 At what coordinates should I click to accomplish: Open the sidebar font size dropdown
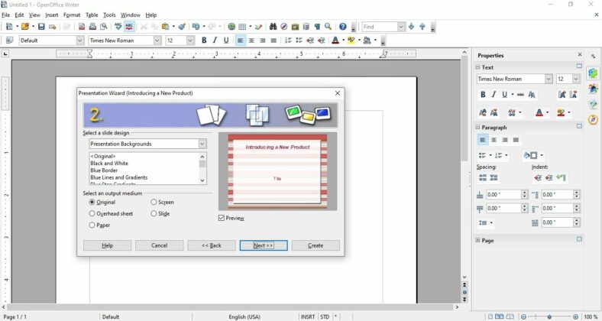(576, 79)
